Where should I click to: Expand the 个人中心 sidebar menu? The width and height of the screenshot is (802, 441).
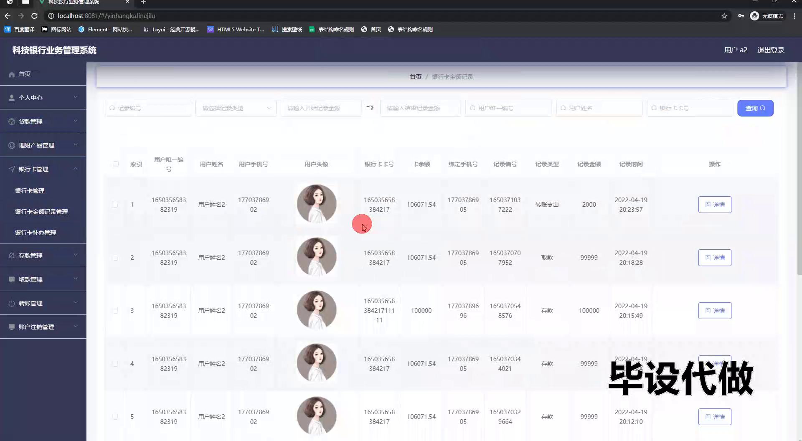(x=43, y=98)
